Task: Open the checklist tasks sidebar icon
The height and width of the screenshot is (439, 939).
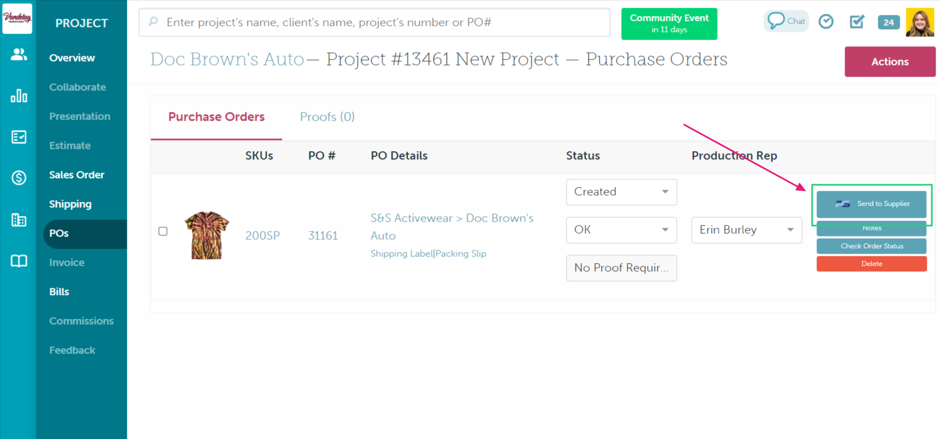Action: point(19,137)
